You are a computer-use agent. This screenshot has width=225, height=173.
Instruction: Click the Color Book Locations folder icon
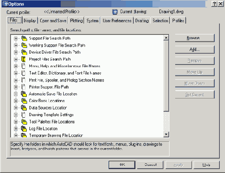24,101
